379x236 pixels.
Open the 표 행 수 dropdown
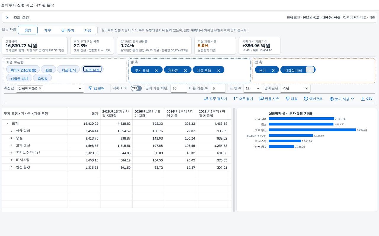point(253,88)
